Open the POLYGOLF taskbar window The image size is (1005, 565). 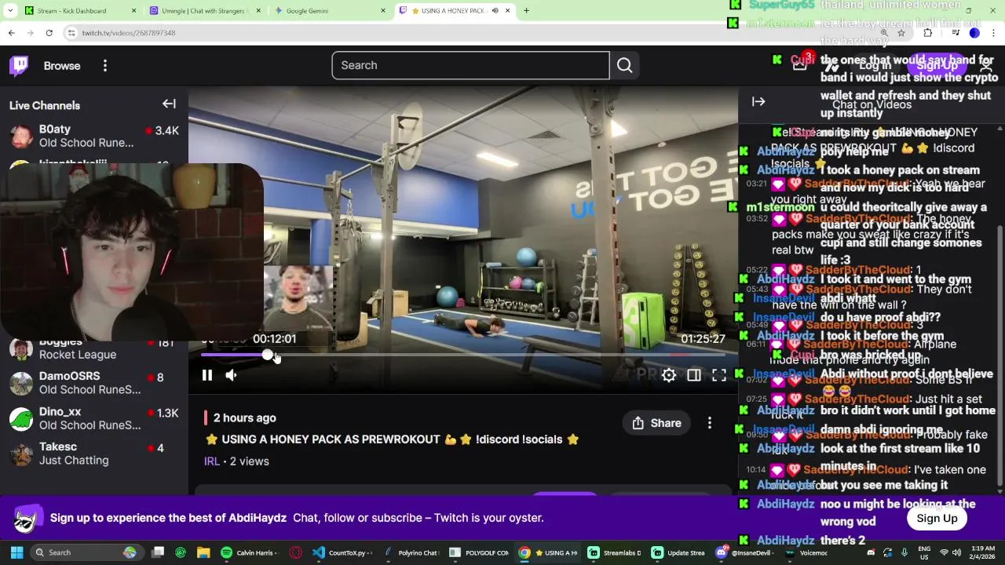(x=479, y=552)
